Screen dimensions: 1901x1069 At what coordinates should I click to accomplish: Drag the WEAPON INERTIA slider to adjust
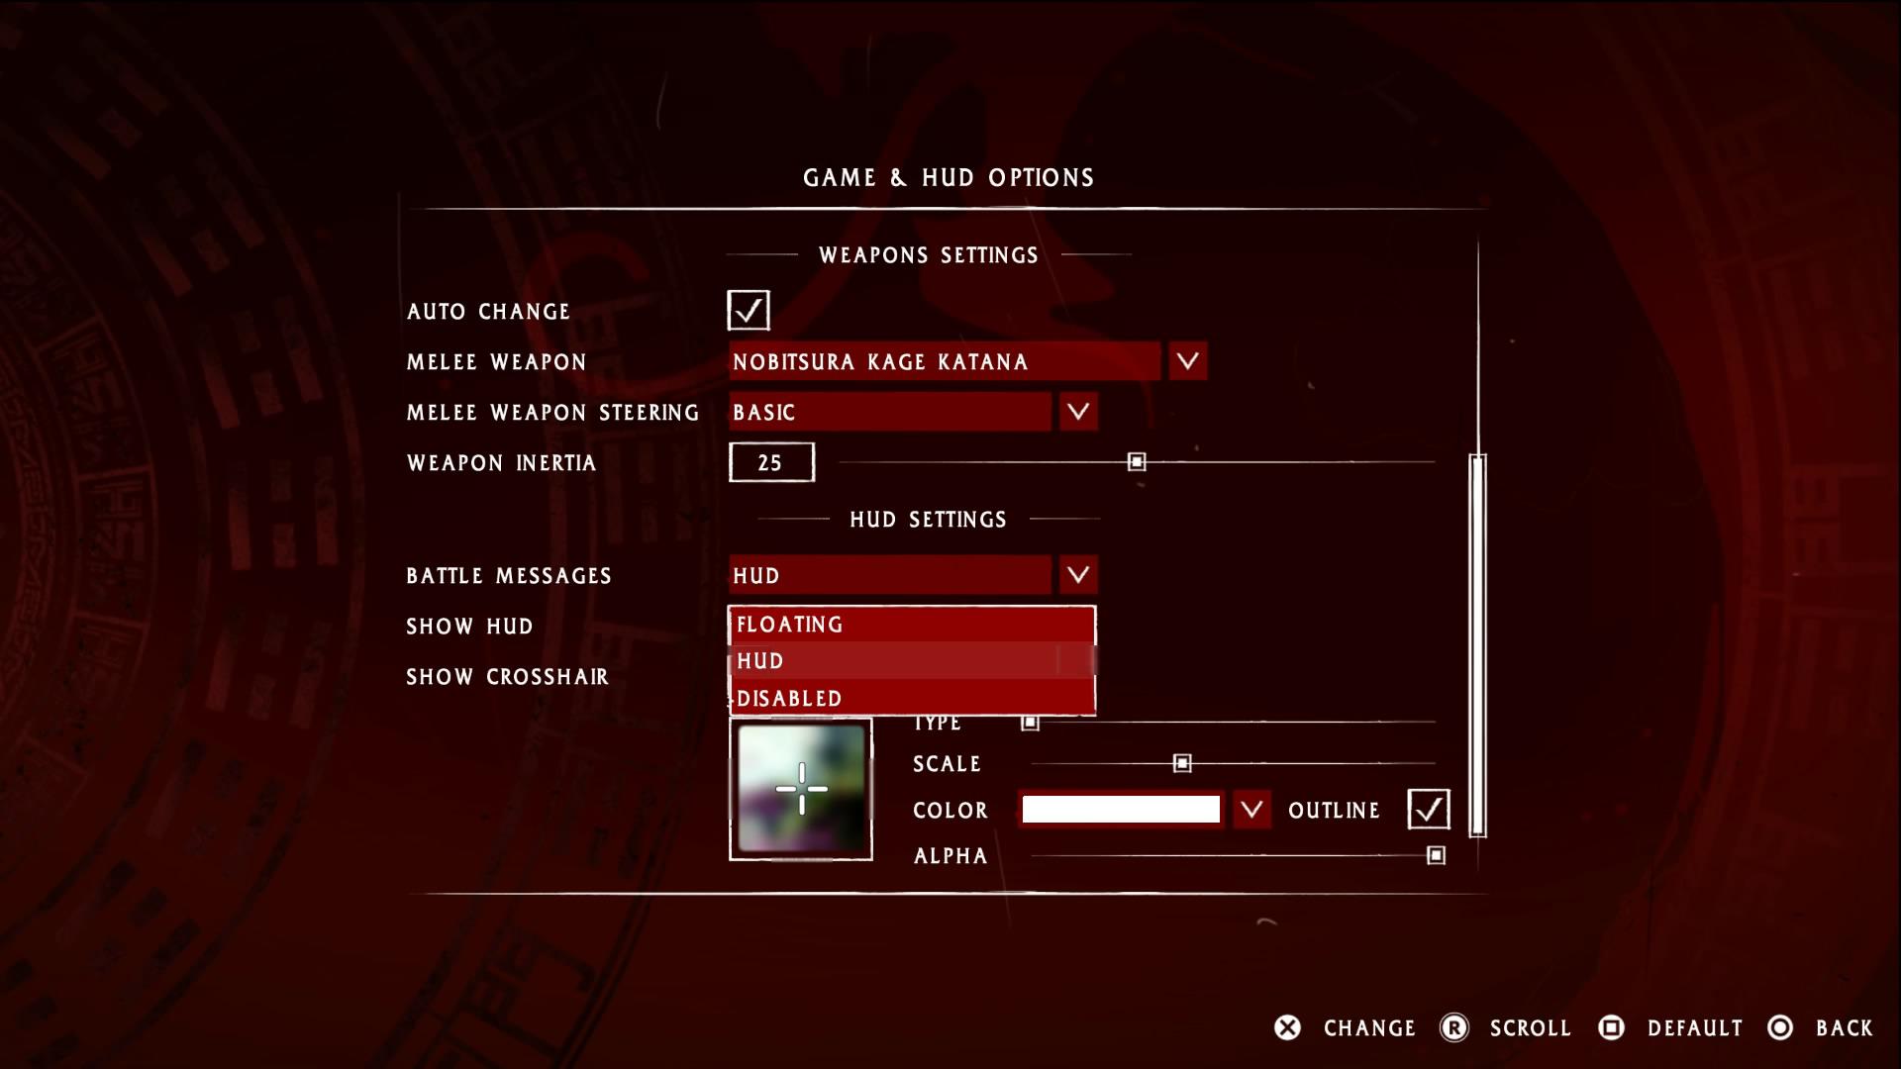point(1135,462)
